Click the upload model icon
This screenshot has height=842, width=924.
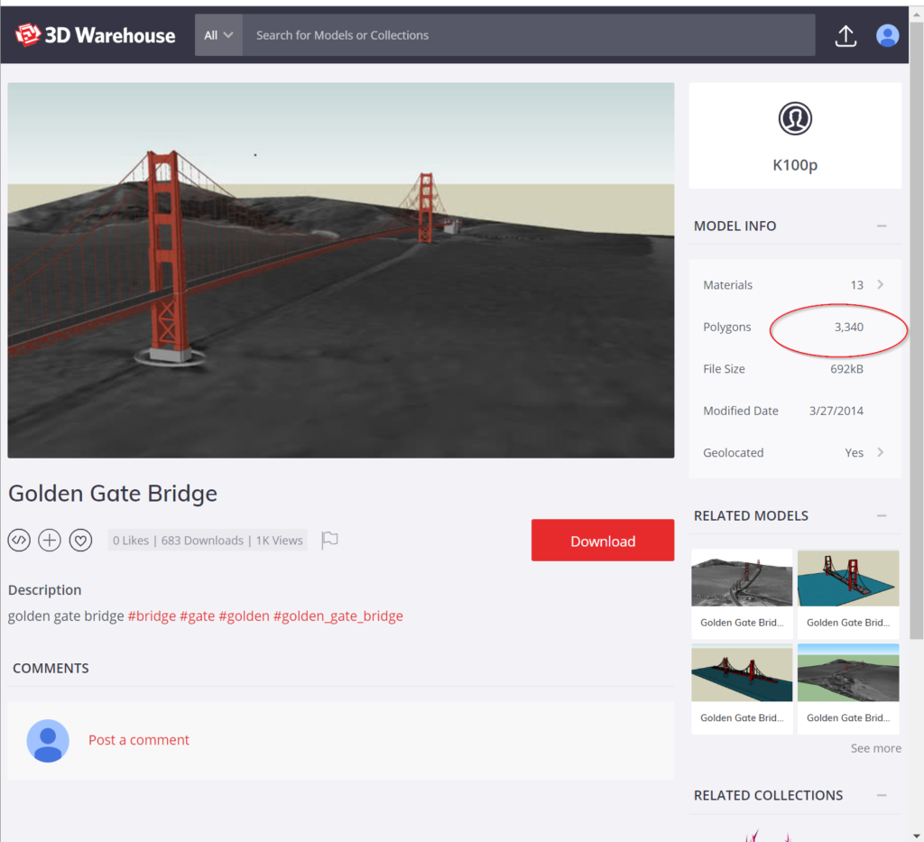[845, 35]
